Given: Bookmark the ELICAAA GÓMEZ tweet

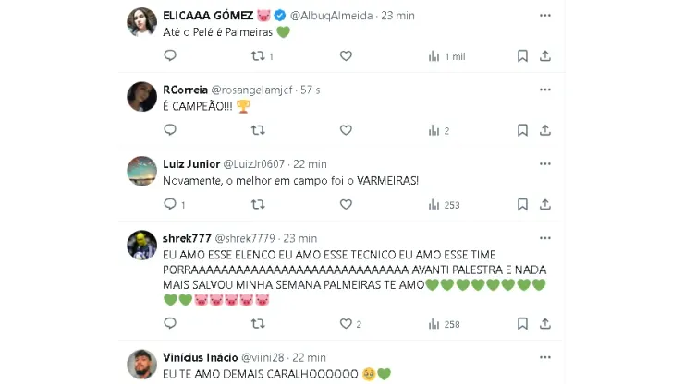Looking at the screenshot, I should tap(522, 55).
